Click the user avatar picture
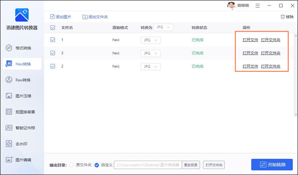 coord(231,5)
